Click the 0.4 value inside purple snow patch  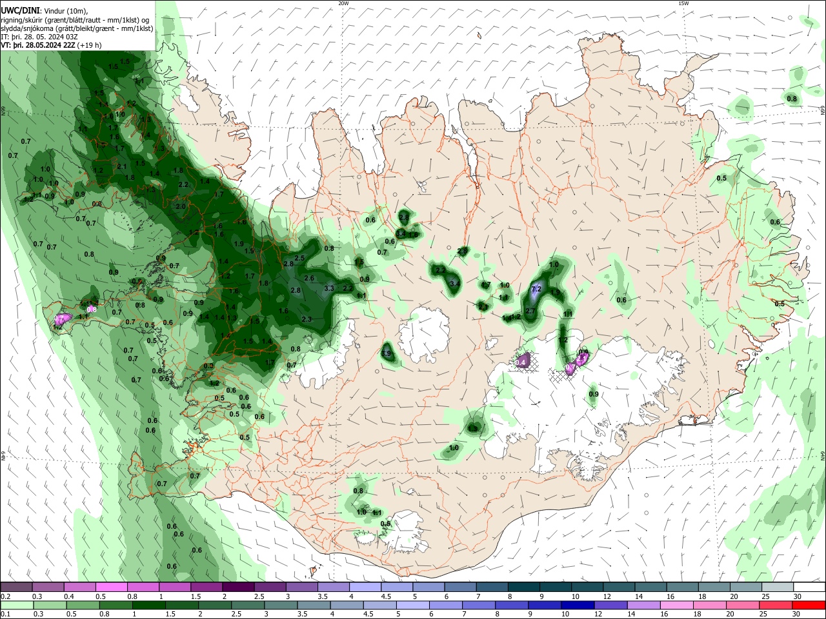pos(521,363)
